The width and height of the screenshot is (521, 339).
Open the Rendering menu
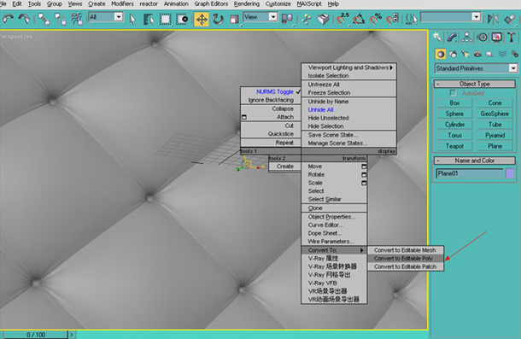coord(246,4)
